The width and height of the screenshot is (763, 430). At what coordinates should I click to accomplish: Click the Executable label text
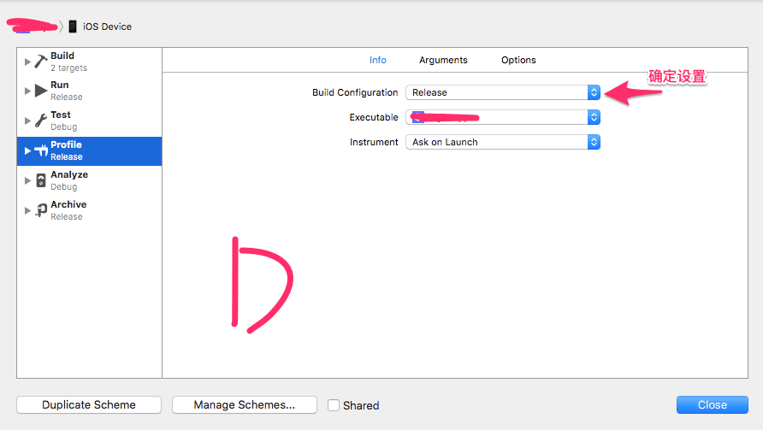click(374, 117)
